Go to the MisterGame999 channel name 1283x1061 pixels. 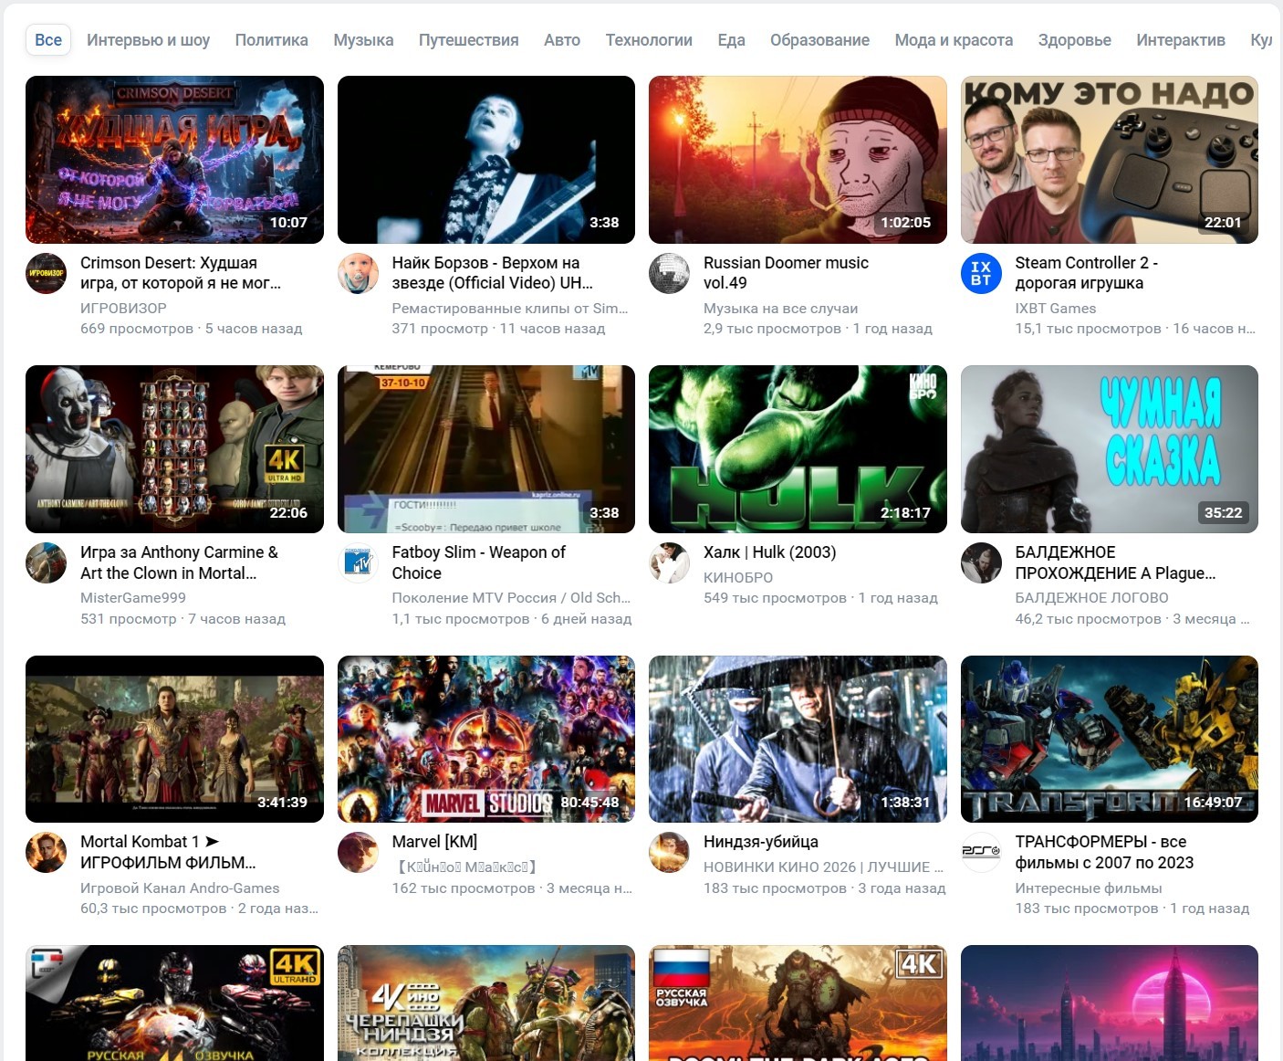point(133,598)
